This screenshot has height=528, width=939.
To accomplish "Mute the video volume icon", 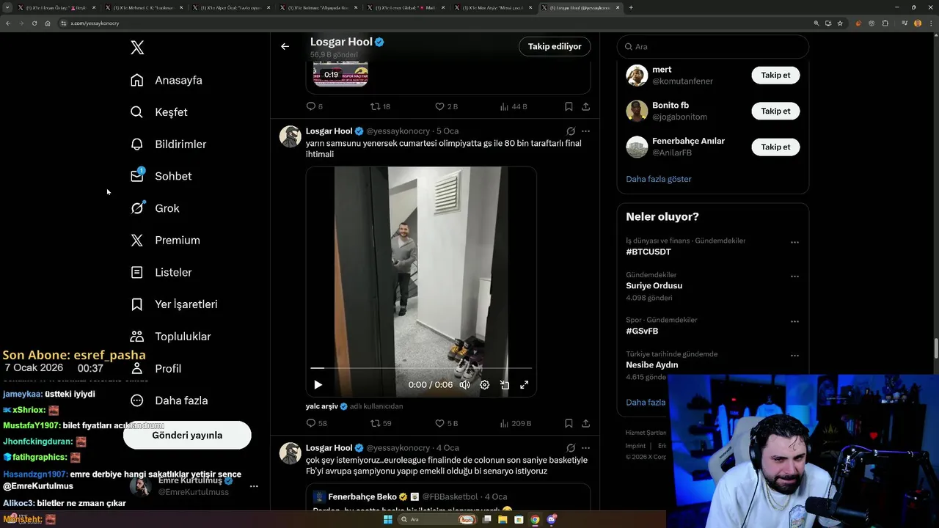I will pyautogui.click(x=464, y=385).
